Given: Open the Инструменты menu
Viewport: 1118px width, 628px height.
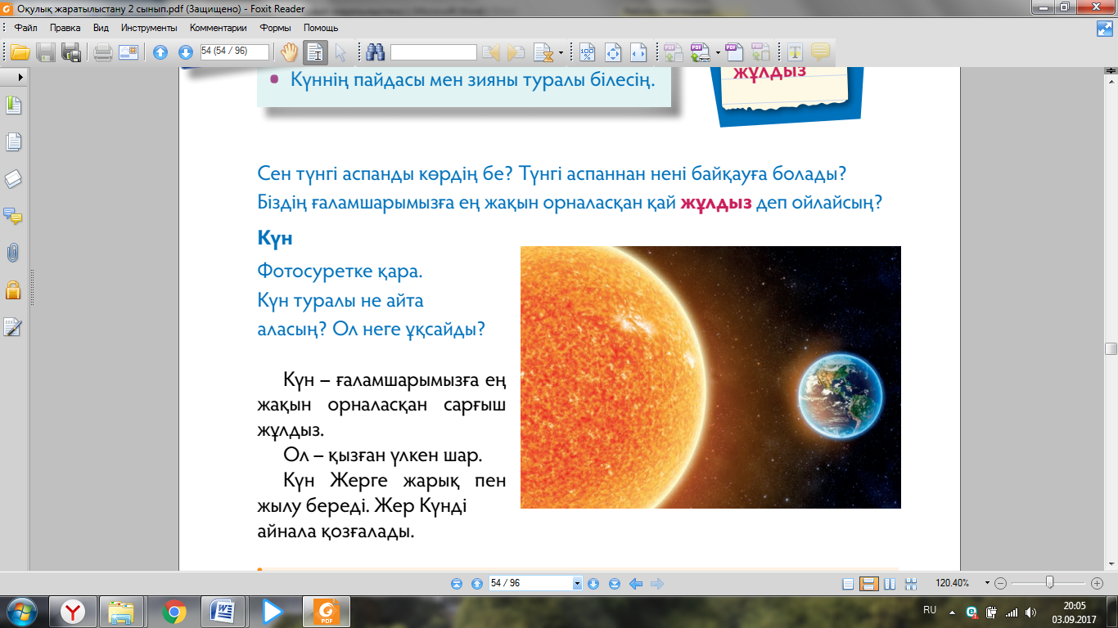Looking at the screenshot, I should pyautogui.click(x=149, y=28).
